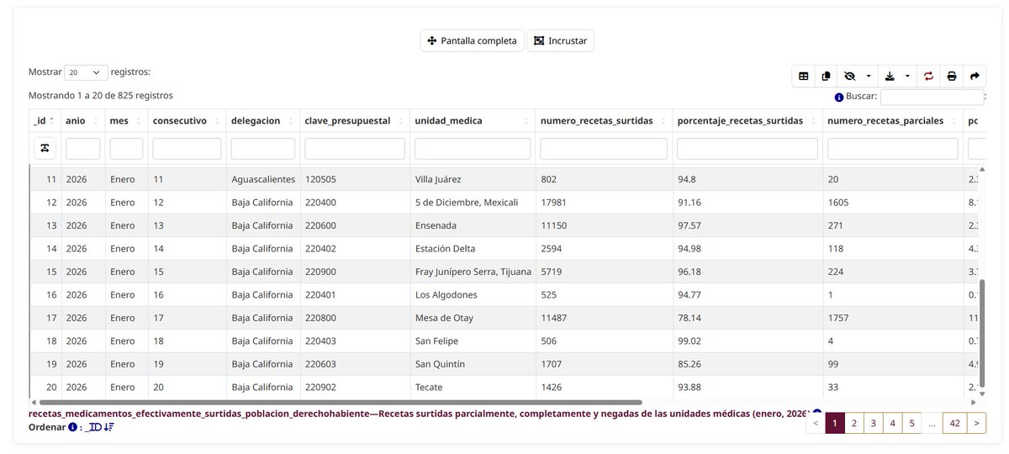Jump to last page 42
Viewport: 1009px width, 454px height.
[954, 423]
